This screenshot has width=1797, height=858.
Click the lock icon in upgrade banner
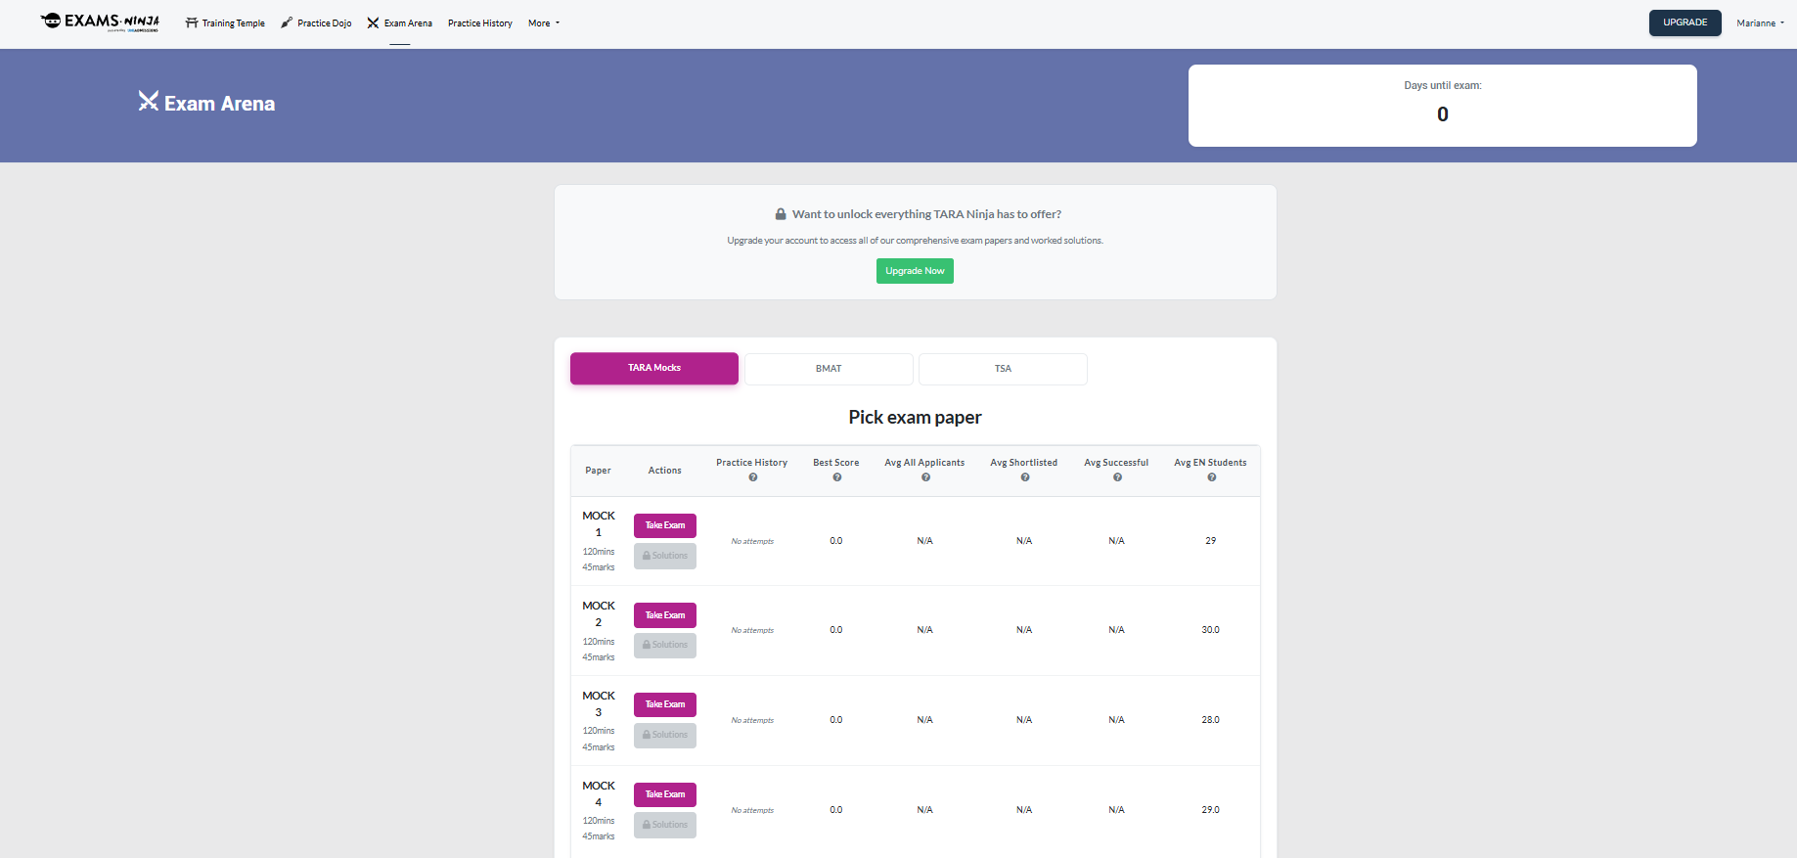point(781,214)
